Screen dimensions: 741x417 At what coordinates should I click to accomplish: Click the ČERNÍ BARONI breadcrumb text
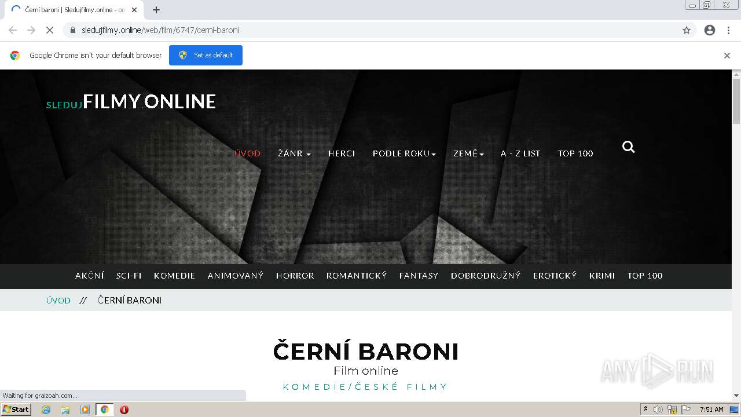click(130, 300)
